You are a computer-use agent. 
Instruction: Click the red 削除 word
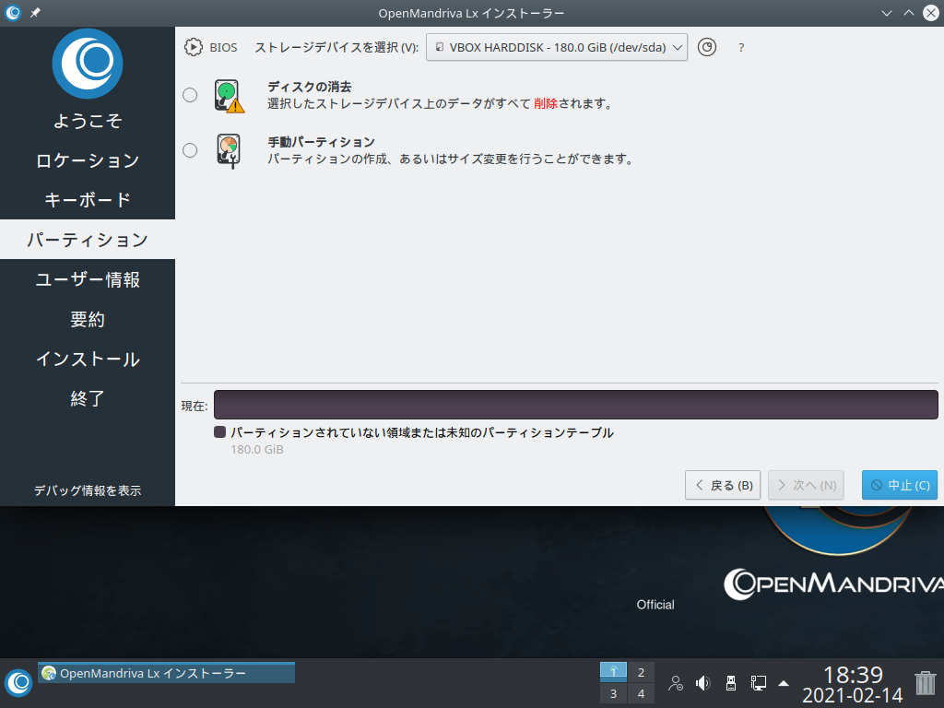546,103
